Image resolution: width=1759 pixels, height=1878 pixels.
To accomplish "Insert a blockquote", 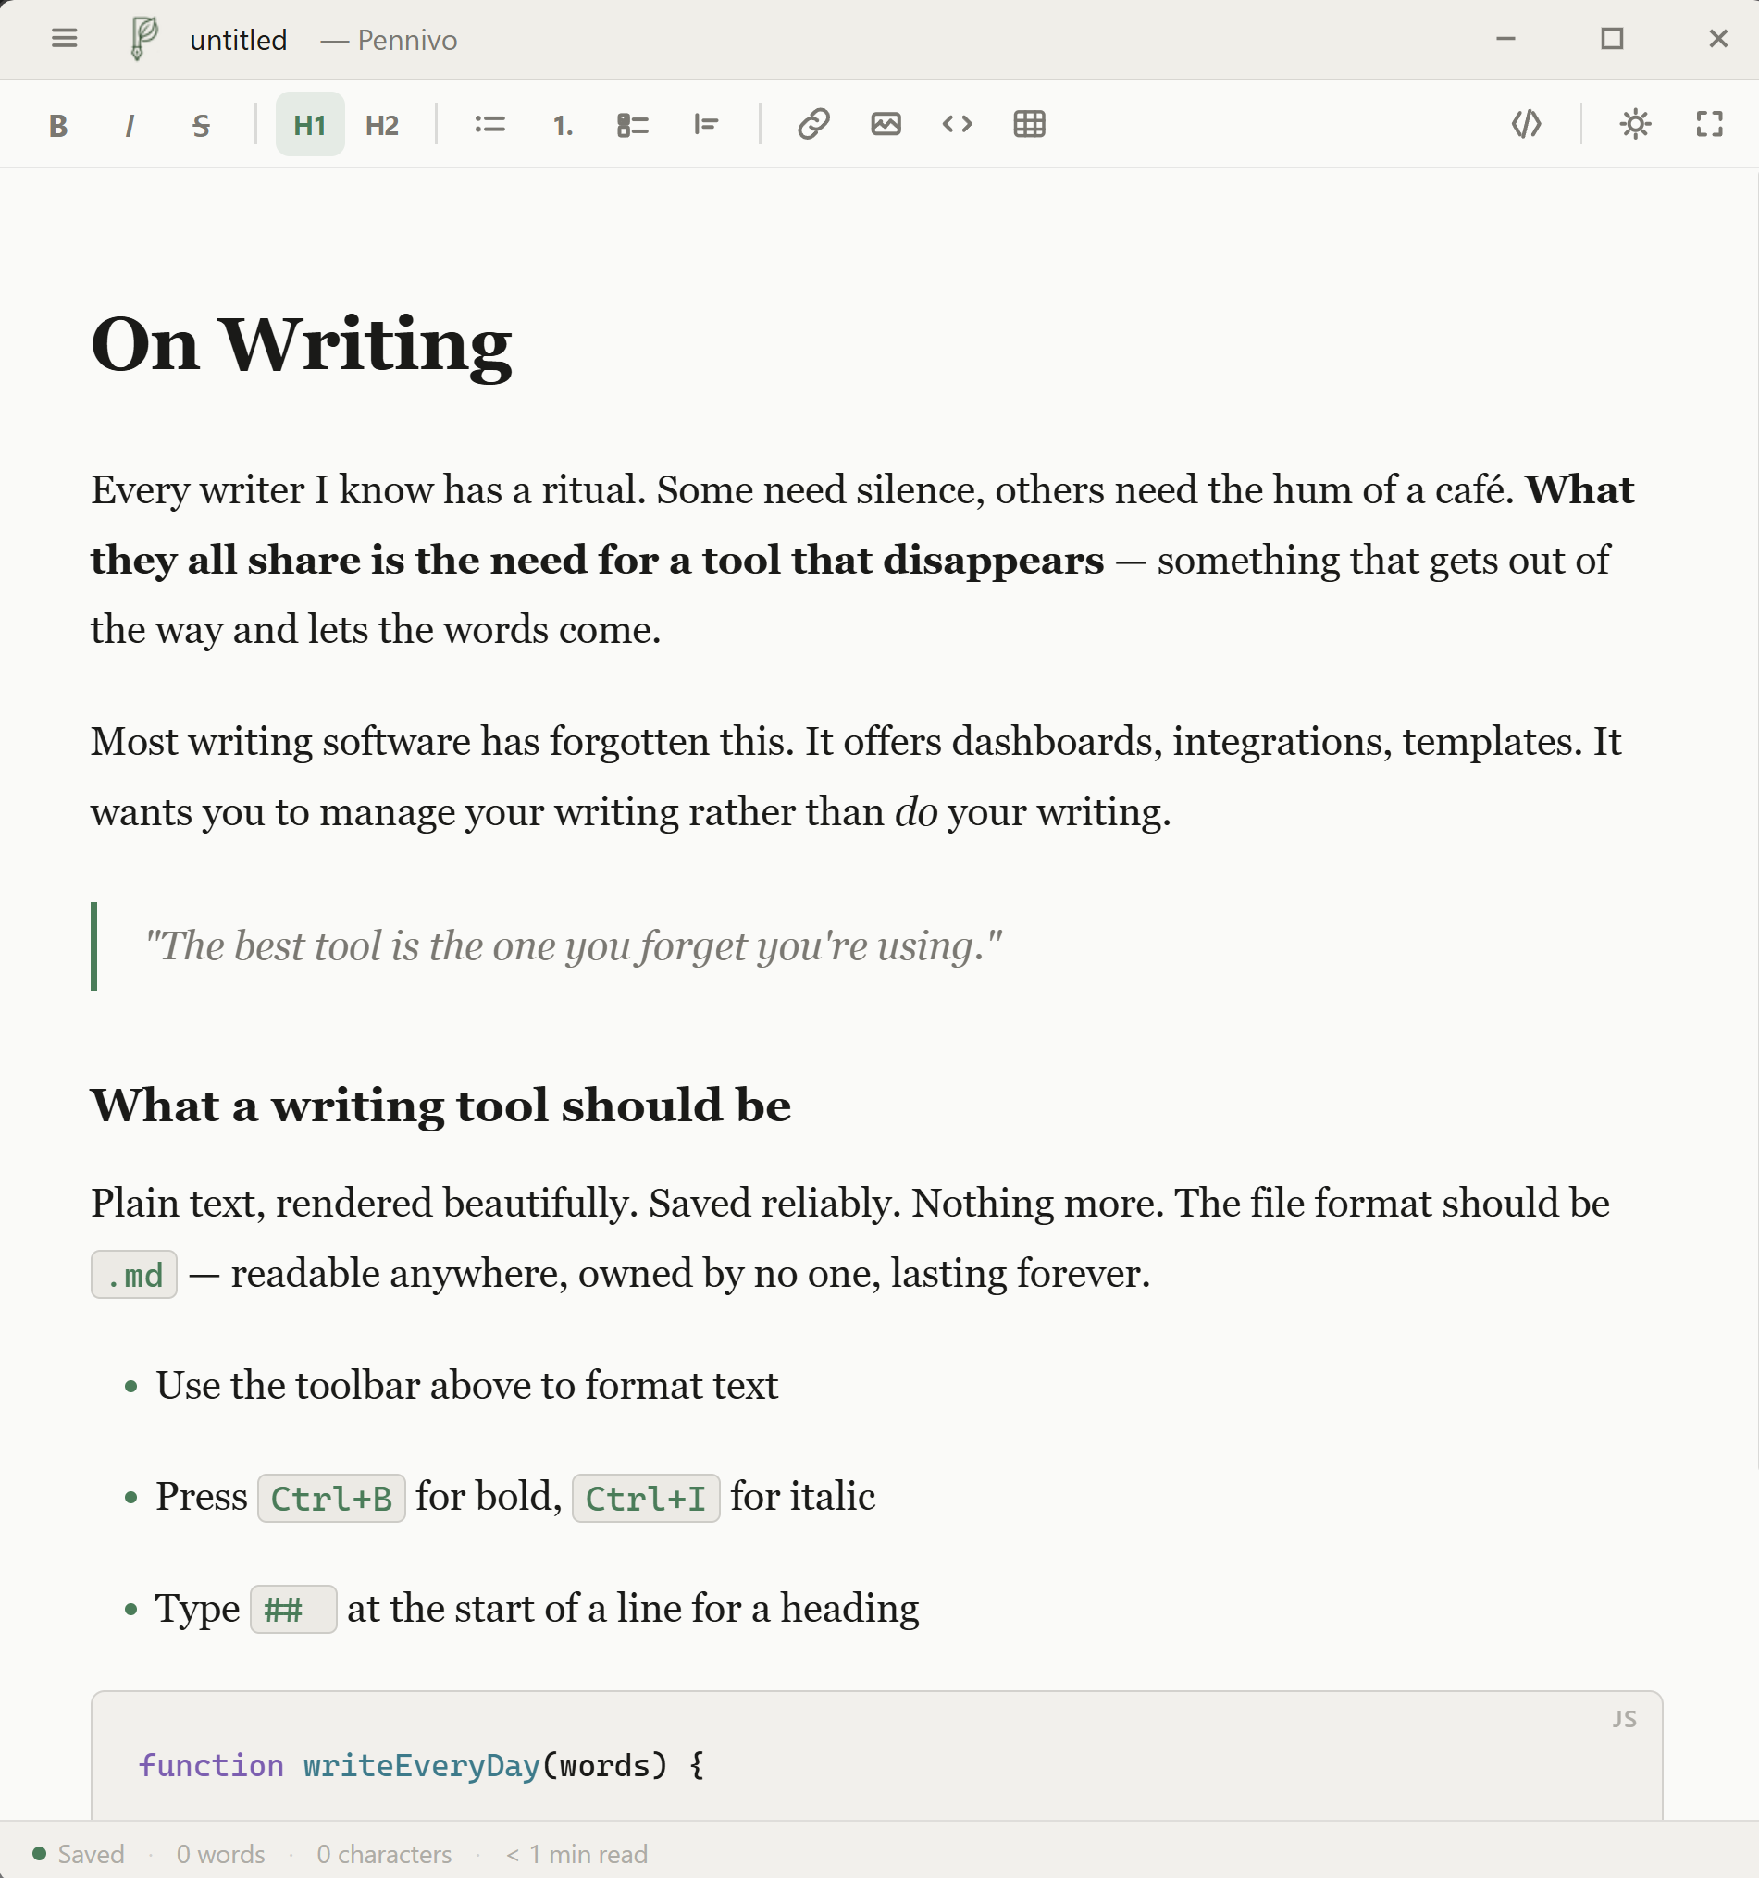I will pyautogui.click(x=707, y=124).
